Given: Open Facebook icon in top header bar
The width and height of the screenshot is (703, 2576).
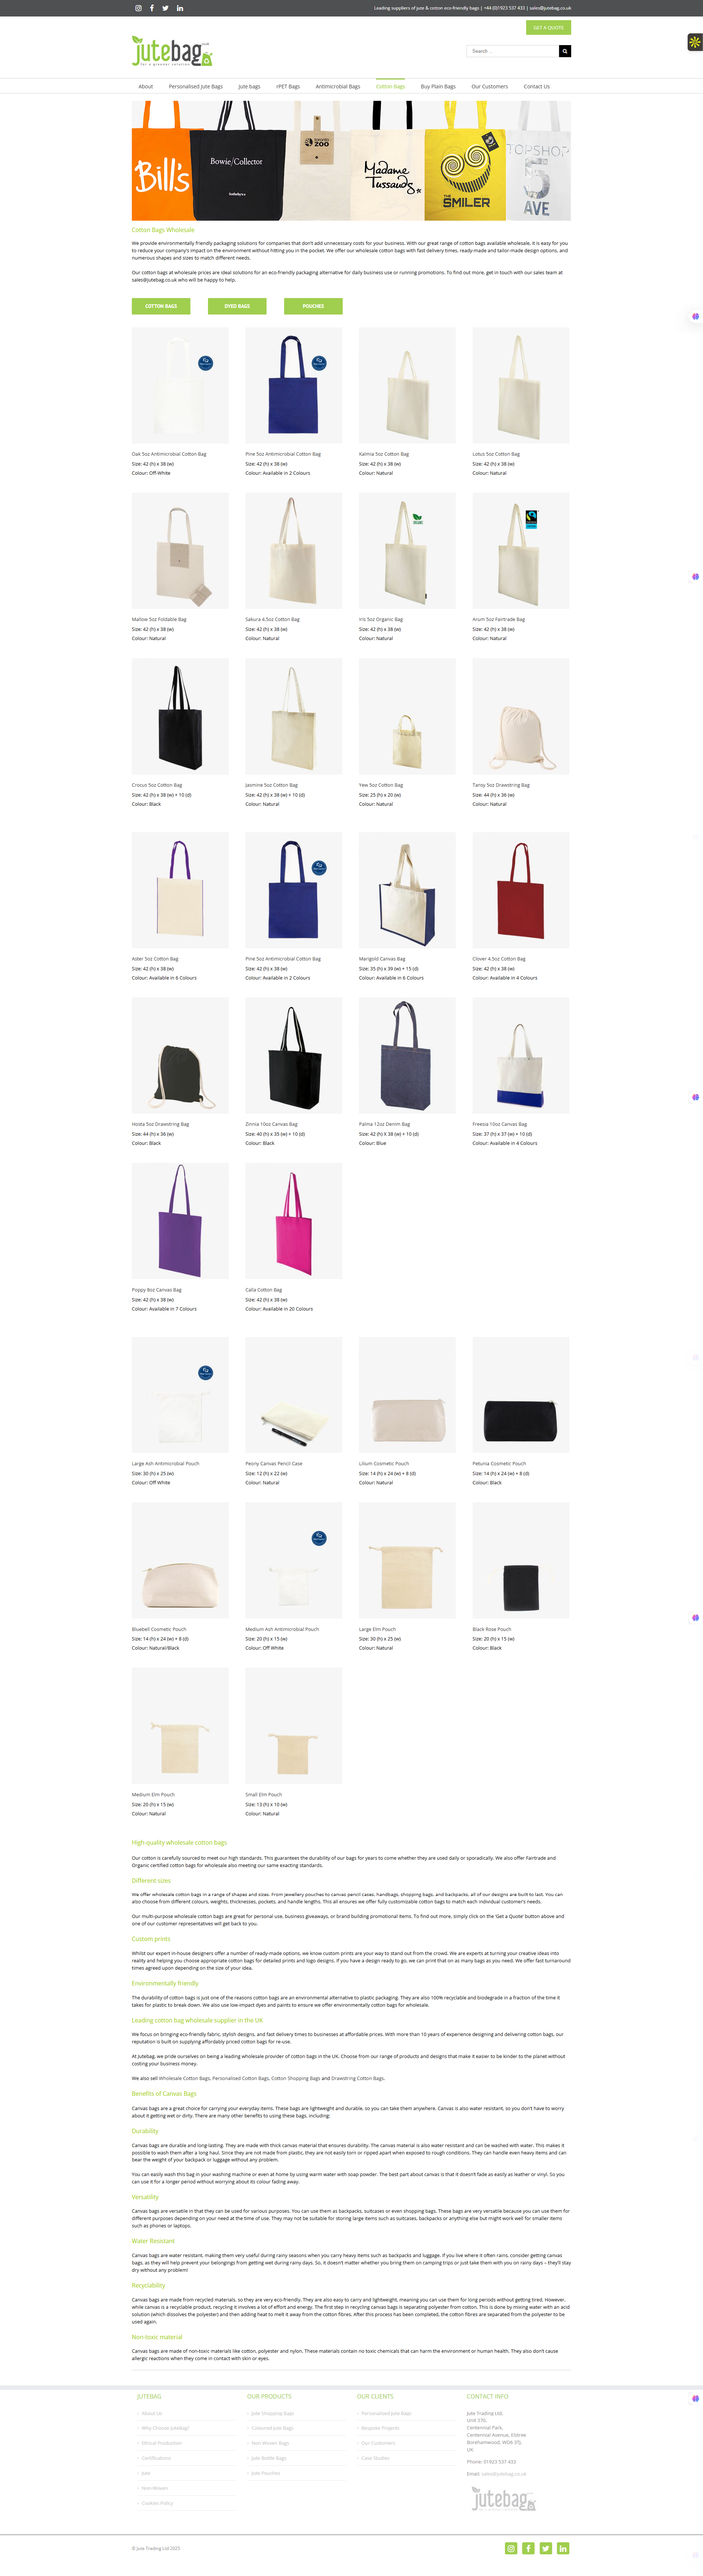Looking at the screenshot, I should [x=152, y=8].
